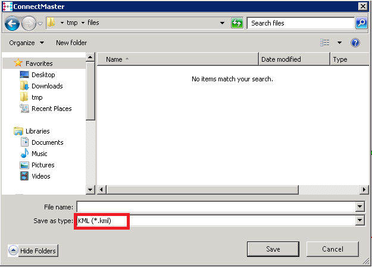Open Recent Places

(51, 109)
